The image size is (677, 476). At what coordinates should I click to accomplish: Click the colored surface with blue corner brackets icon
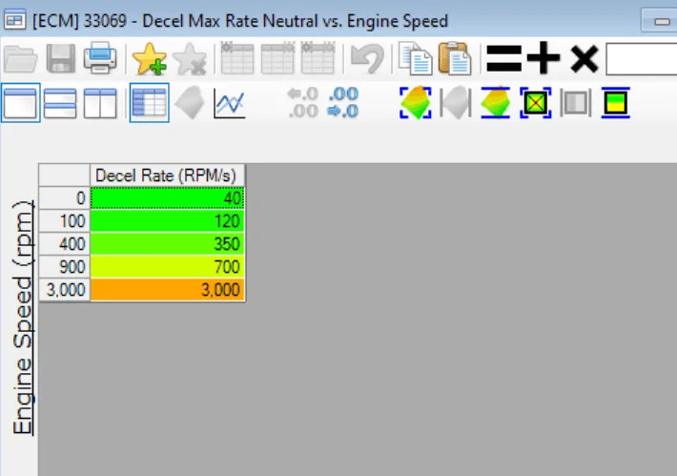coord(416,103)
